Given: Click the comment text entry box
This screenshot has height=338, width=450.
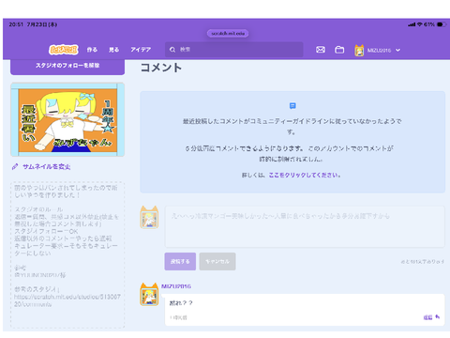Looking at the screenshot, I should 305,227.
